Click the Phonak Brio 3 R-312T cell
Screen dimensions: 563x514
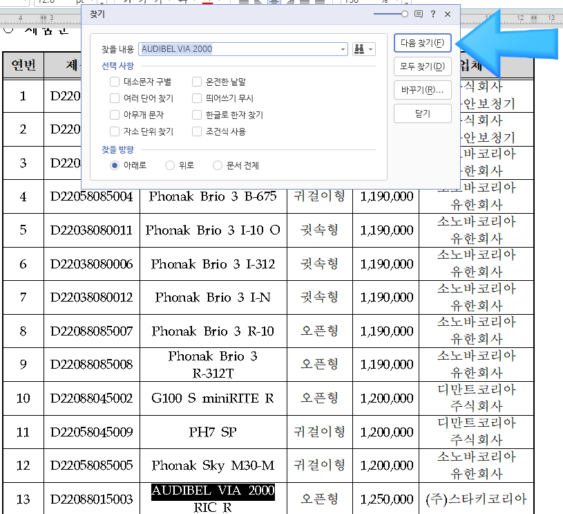(x=213, y=365)
